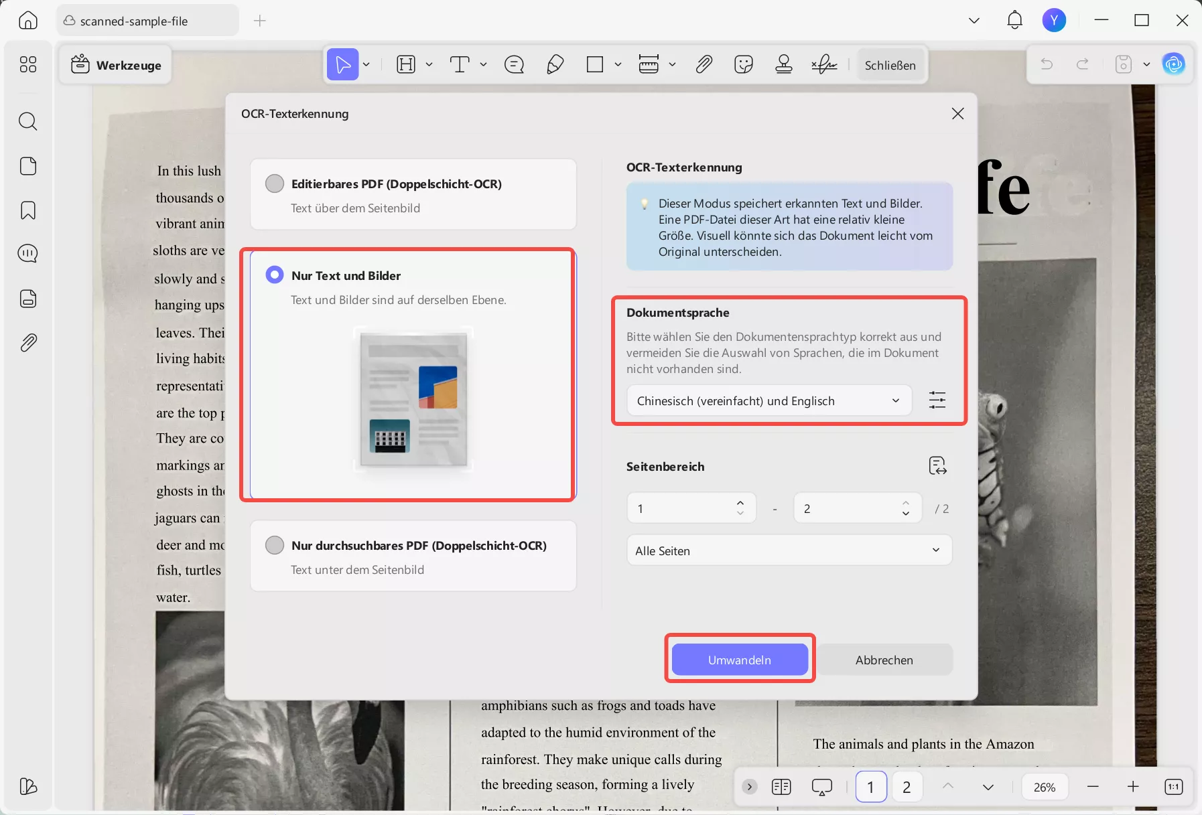This screenshot has height=815, width=1202.
Task: Select Nur durchsuchbares PDF radio option
Action: pos(275,545)
